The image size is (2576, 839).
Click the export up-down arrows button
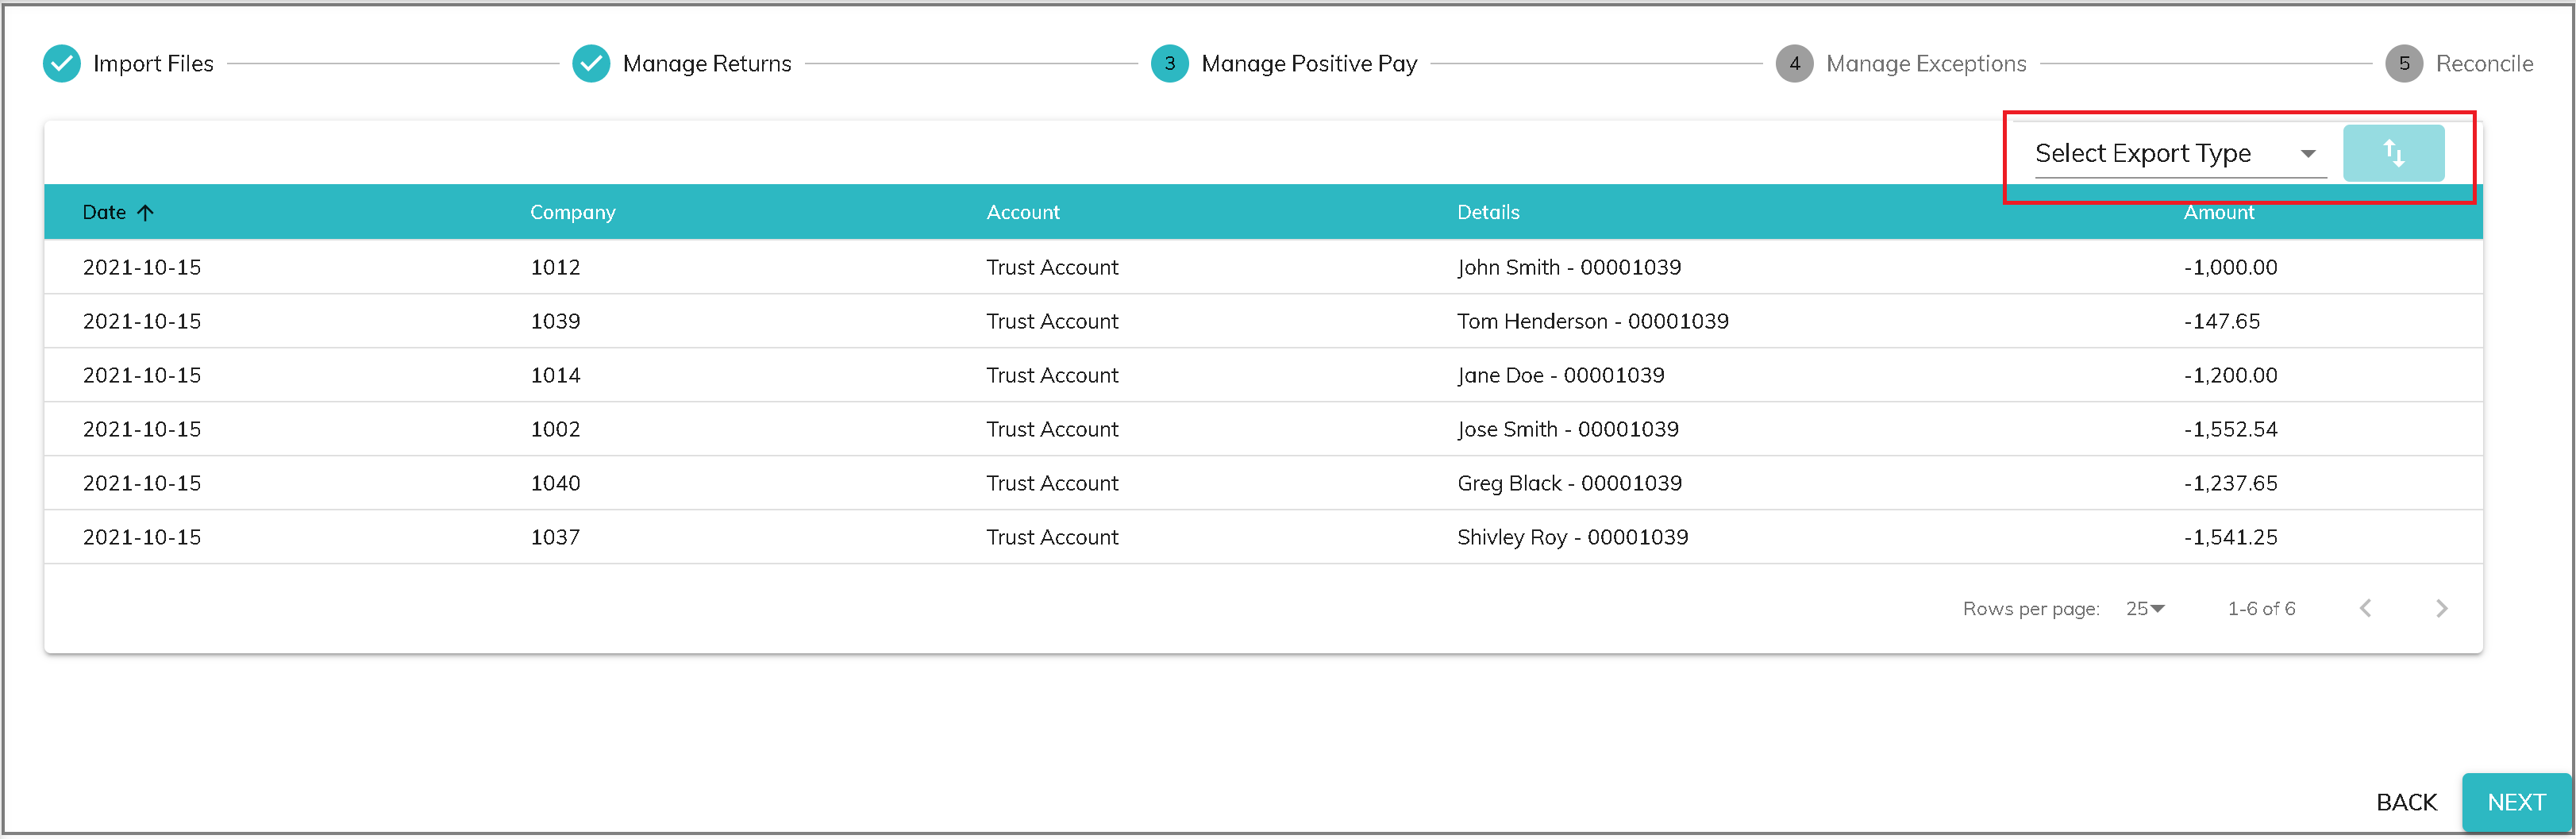click(2392, 153)
